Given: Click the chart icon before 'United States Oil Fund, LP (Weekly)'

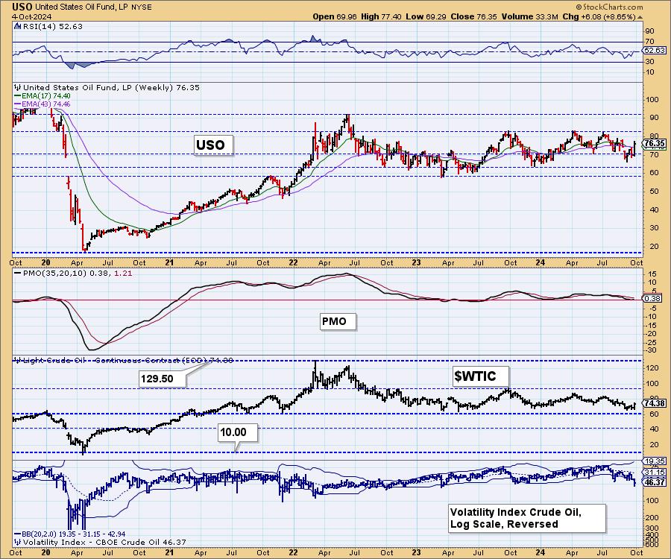Looking at the screenshot, I should coord(18,87).
